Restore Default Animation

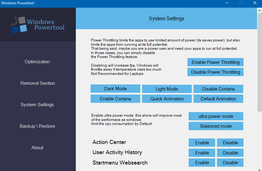click(x=218, y=99)
